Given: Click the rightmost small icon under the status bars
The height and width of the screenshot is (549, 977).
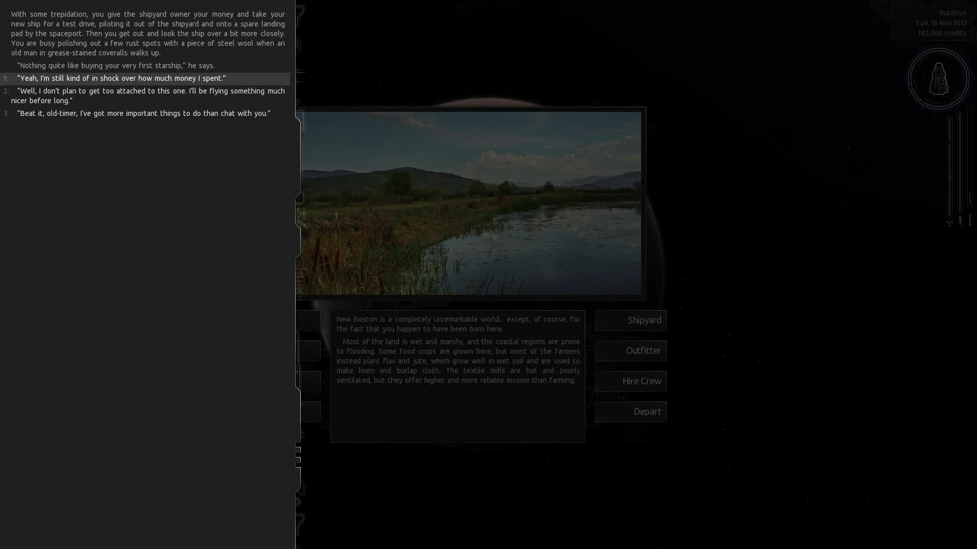Looking at the screenshot, I should pos(970,220).
